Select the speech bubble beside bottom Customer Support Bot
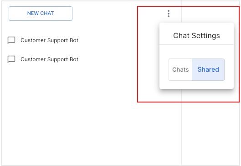This screenshot has width=241, height=166. [x=11, y=59]
